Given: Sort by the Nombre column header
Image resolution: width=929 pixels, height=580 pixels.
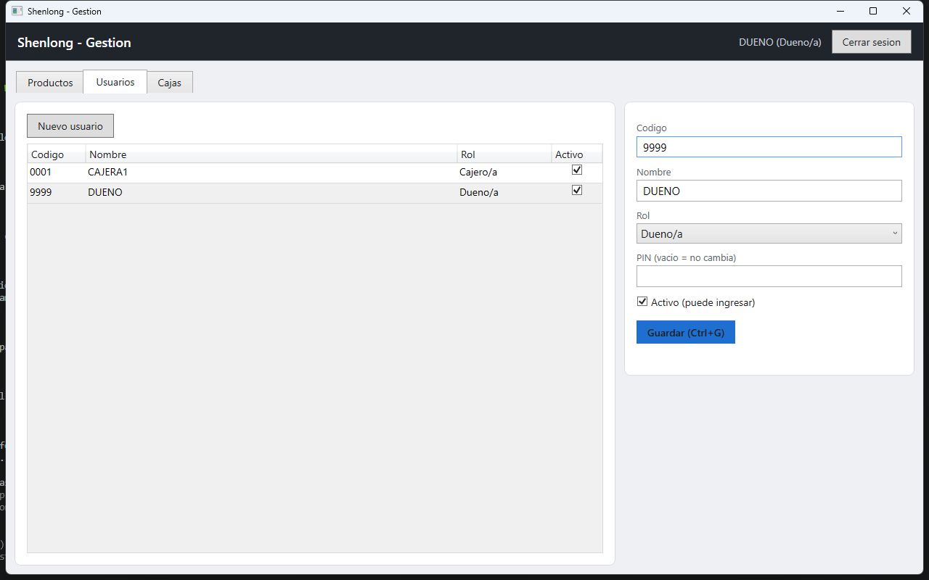Looking at the screenshot, I should point(271,154).
